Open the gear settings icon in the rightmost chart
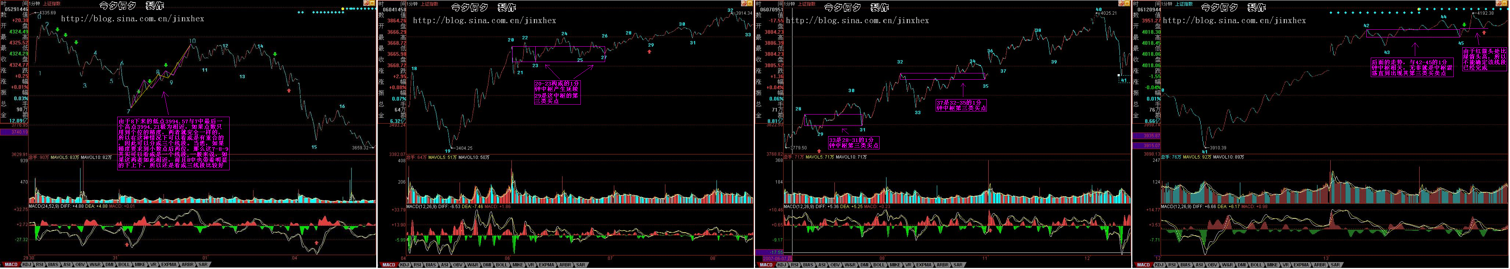 pyautogui.click(x=1499, y=3)
